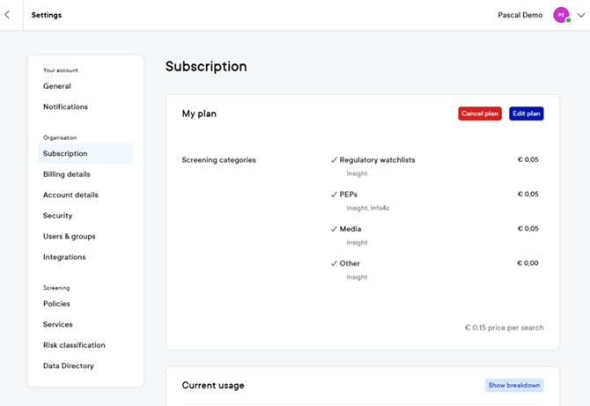Open General settings
The width and height of the screenshot is (590, 406).
tap(57, 86)
